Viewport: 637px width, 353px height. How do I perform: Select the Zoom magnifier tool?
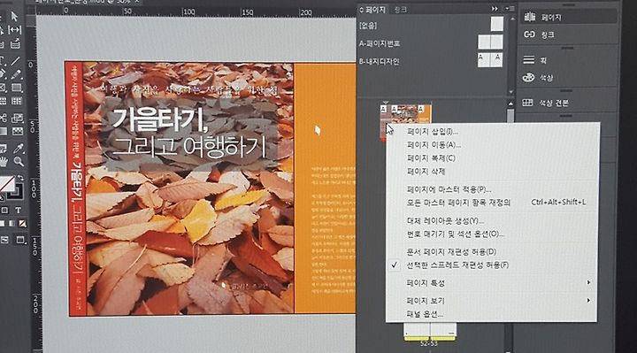[19, 162]
